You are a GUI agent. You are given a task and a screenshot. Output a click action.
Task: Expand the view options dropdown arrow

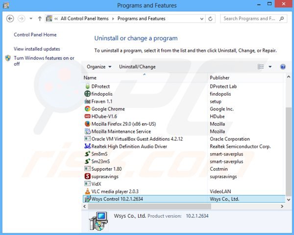click(x=270, y=67)
